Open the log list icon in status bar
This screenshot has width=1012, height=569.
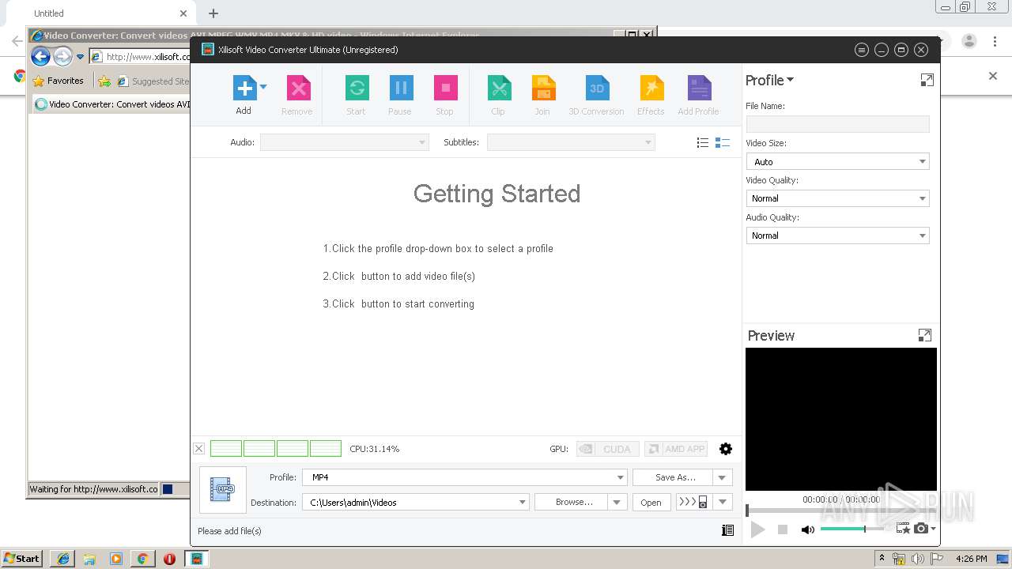[728, 530]
